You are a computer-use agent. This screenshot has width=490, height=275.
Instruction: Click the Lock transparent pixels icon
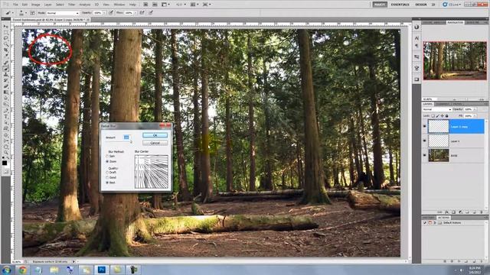click(x=433, y=115)
